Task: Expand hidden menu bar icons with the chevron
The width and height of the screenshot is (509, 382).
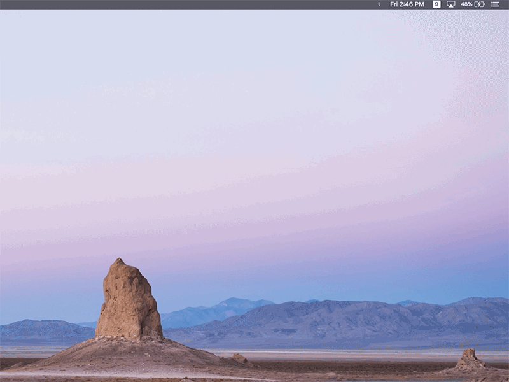Action: 379,4
